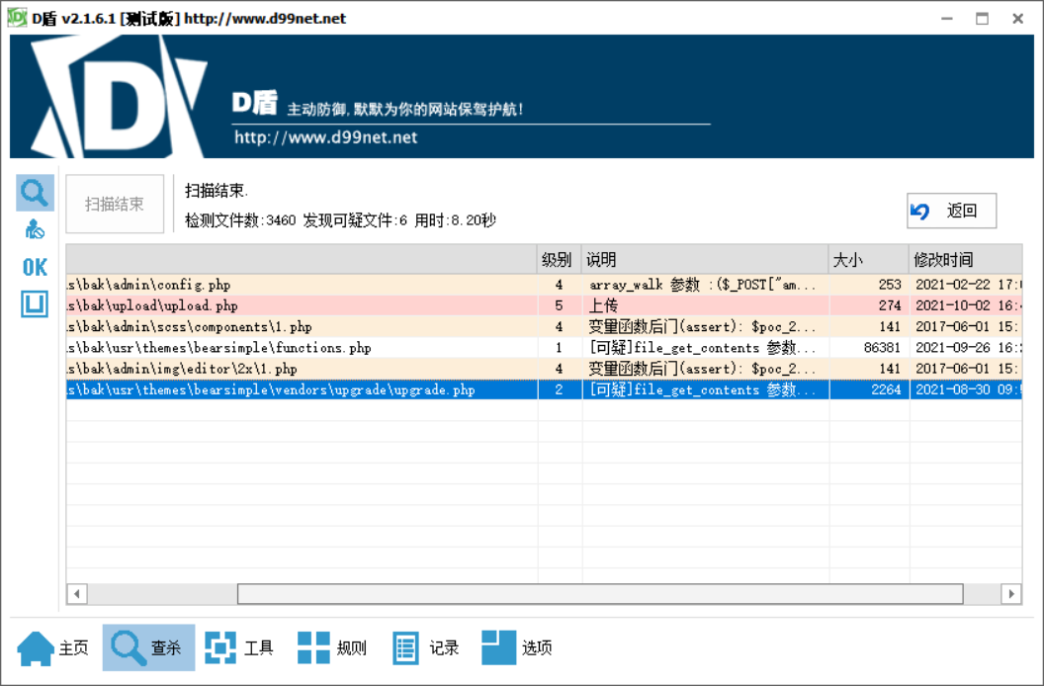
Task: Click the horizontal scrollbar left arrow
Action: click(x=77, y=593)
